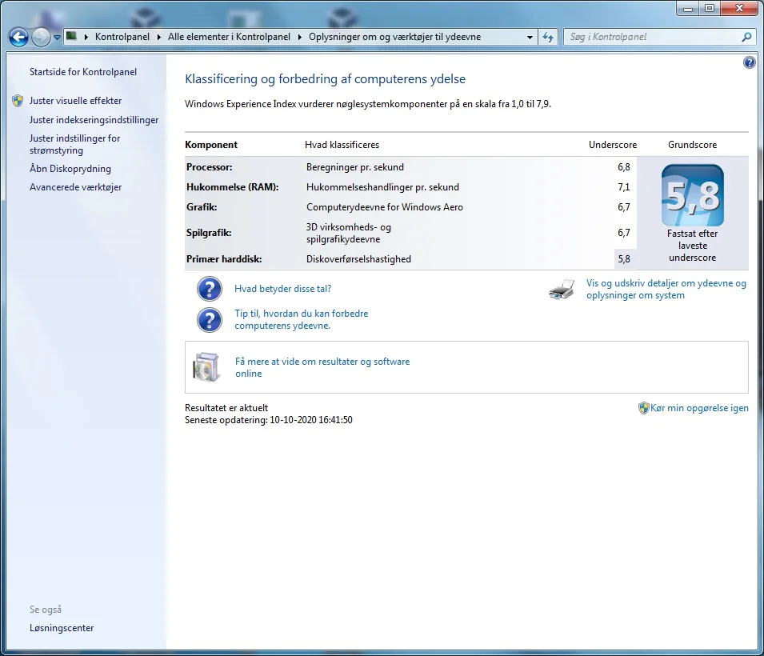Click the Komponent column header
The height and width of the screenshot is (656, 764).
(211, 145)
